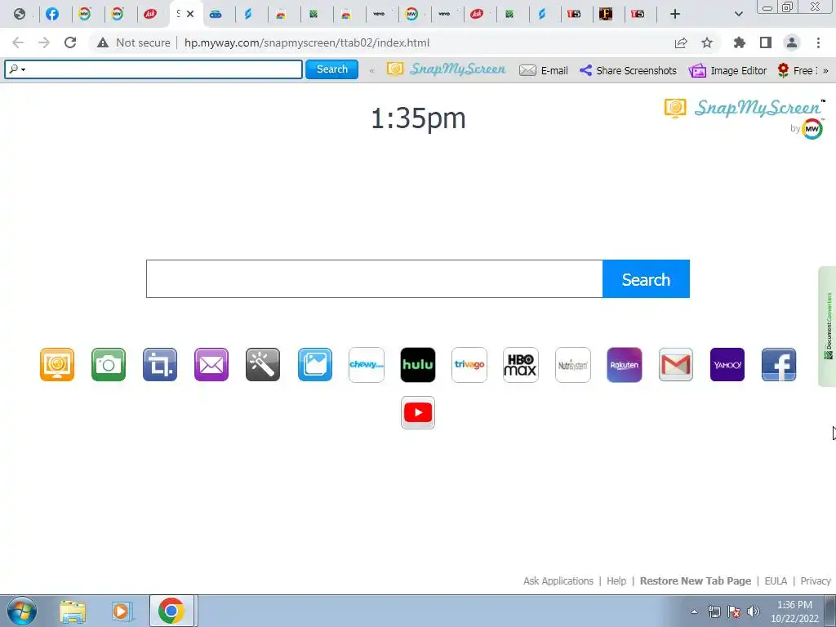
Task: Open the HBO Max shortcut tile
Action: point(521,365)
